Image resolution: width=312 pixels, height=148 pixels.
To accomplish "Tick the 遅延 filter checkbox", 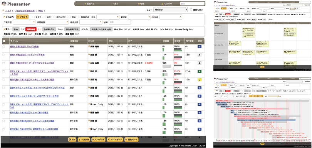I will [70, 17].
